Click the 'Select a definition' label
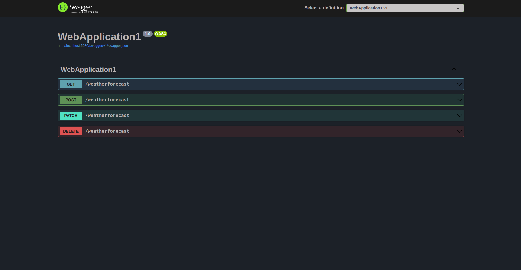The height and width of the screenshot is (270, 521). point(324,8)
